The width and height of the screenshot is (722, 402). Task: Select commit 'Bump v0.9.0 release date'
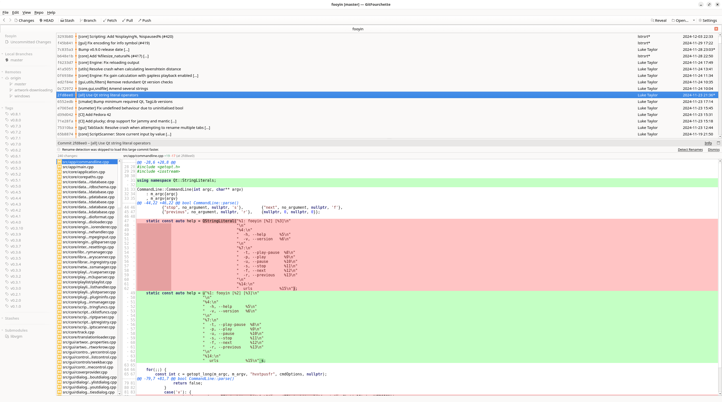[x=387, y=50]
